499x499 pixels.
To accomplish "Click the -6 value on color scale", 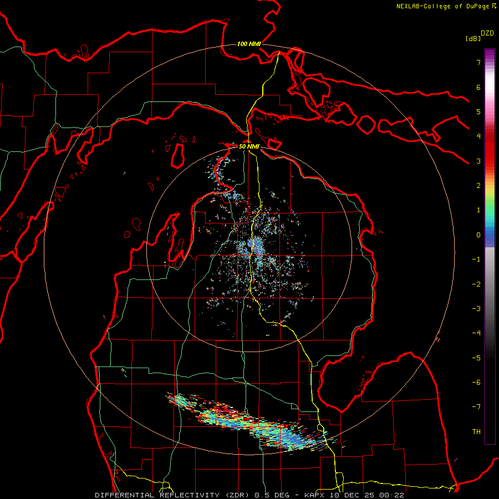I will click(x=476, y=383).
